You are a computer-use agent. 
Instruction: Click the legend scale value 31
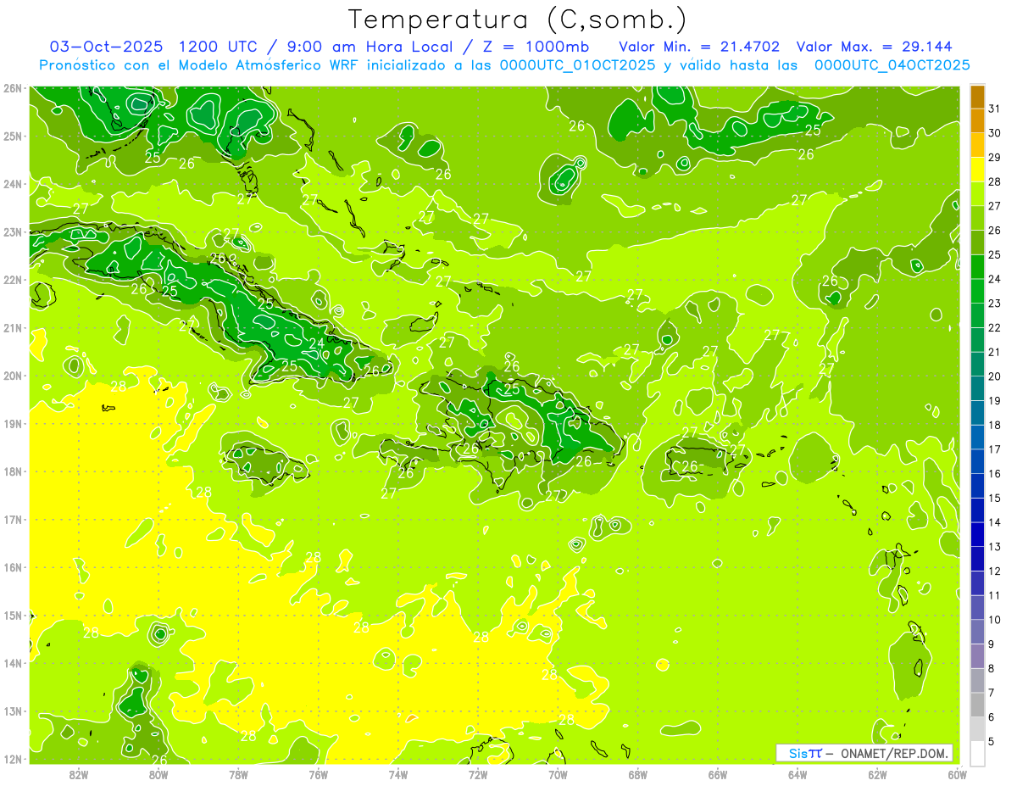995,109
